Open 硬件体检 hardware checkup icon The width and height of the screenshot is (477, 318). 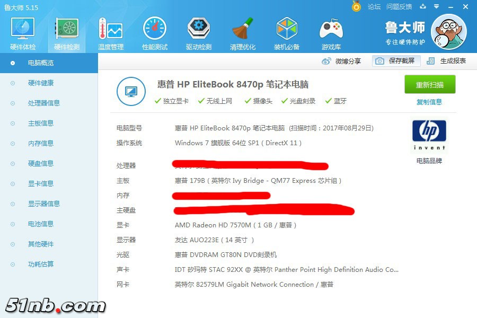(23, 33)
